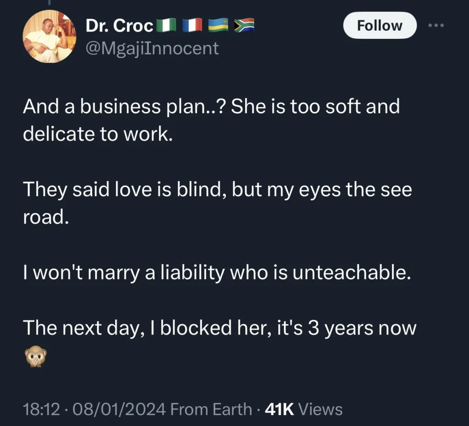Click the From Earth location label
The width and height of the screenshot is (469, 426).
click(209, 409)
